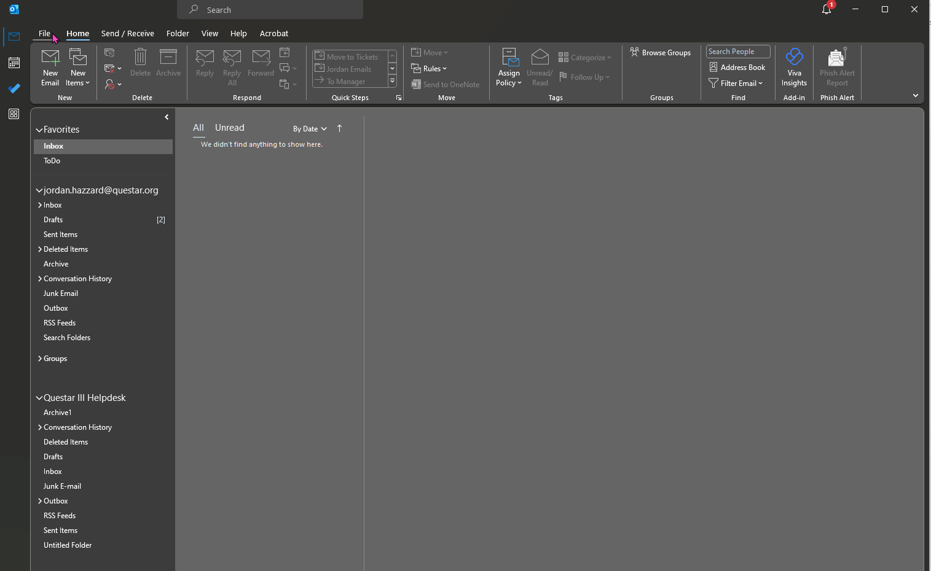Click the Reply with Meeting icon
The width and height of the screenshot is (931, 571).
pyautogui.click(x=285, y=53)
